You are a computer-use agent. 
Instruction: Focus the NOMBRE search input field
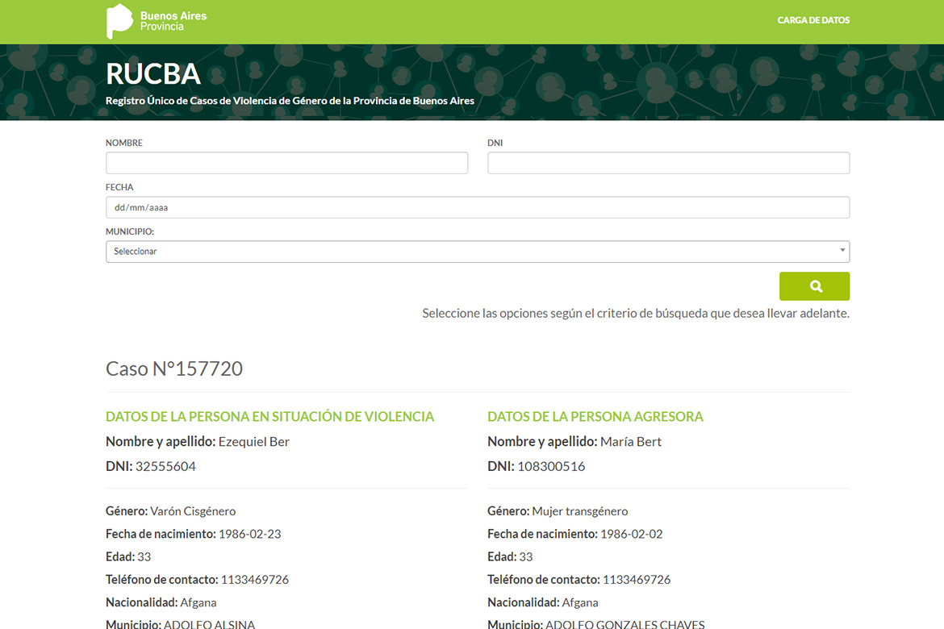tap(286, 163)
